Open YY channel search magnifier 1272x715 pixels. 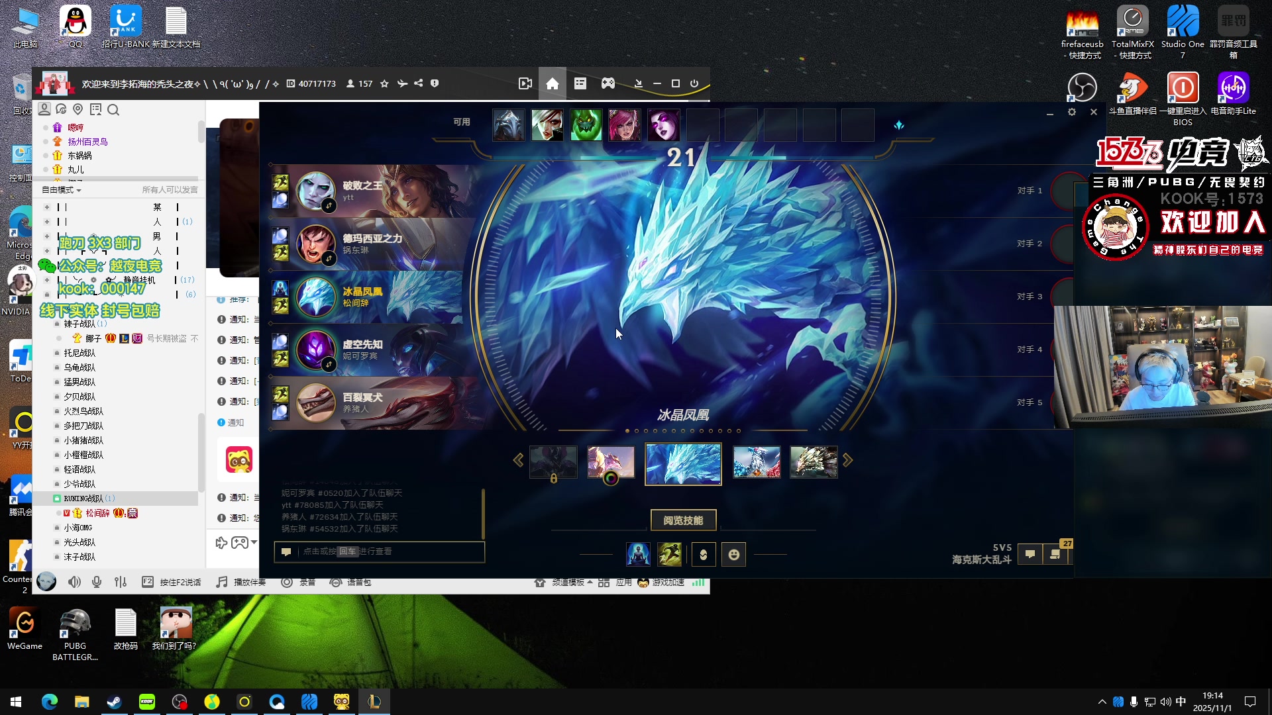pyautogui.click(x=113, y=110)
